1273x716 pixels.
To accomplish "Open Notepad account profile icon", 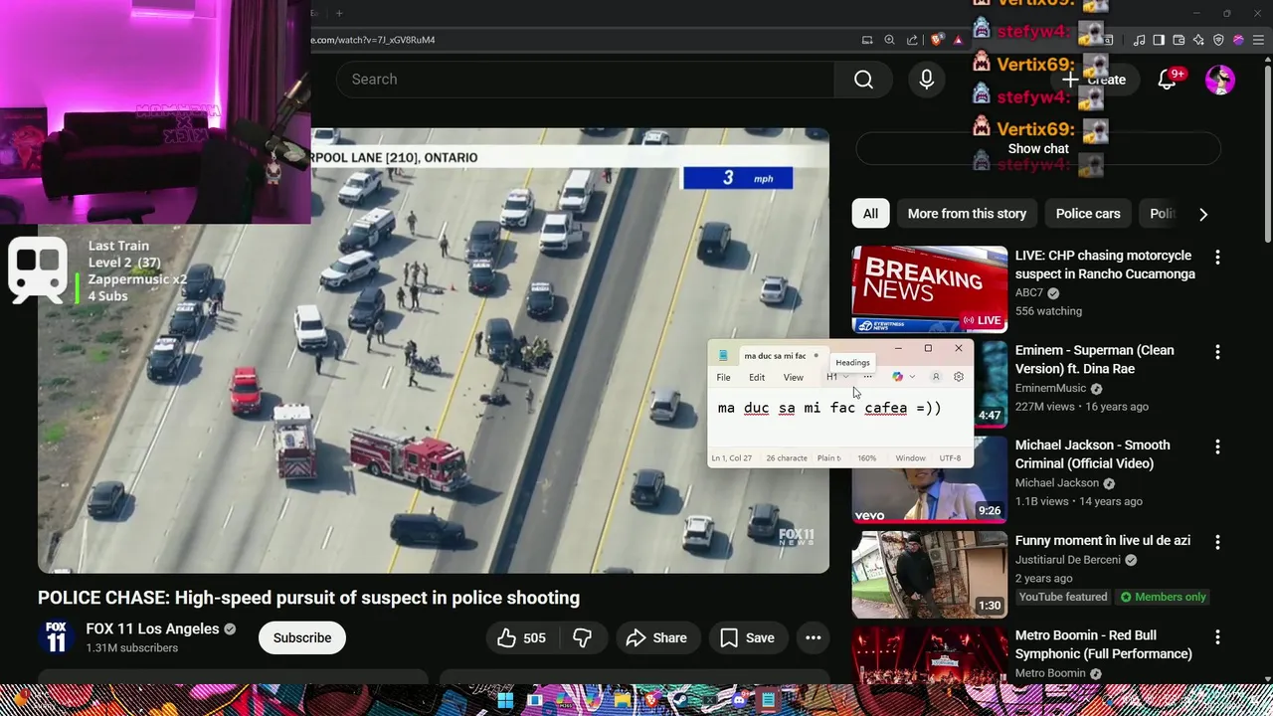I will coord(936,377).
